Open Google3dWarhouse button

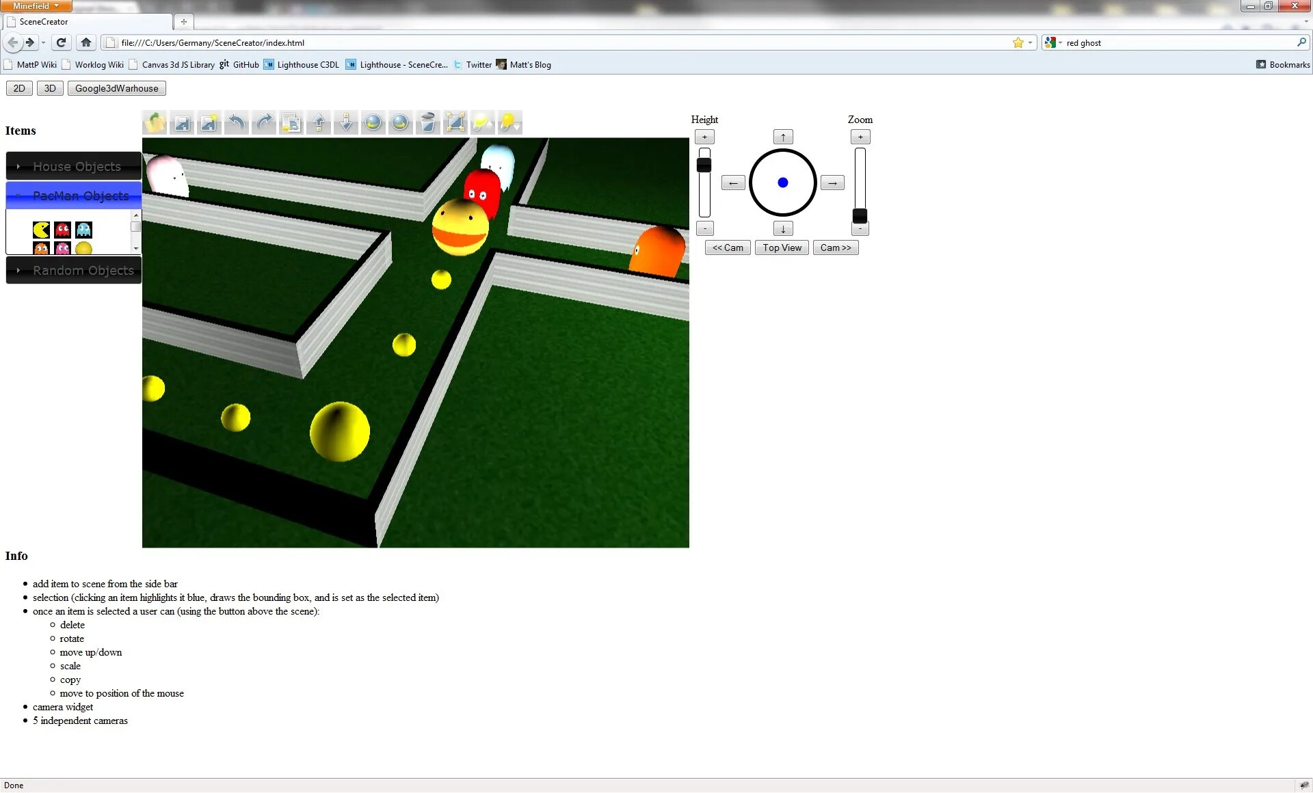(117, 88)
